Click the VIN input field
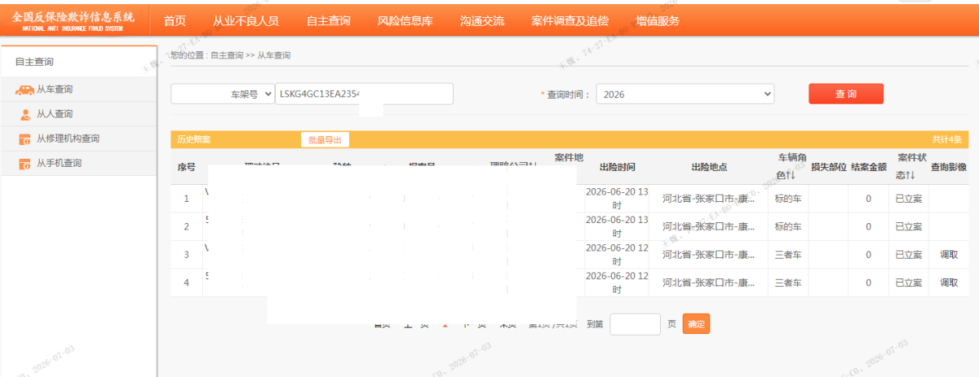Screen dimensions: 979x377 (364, 94)
